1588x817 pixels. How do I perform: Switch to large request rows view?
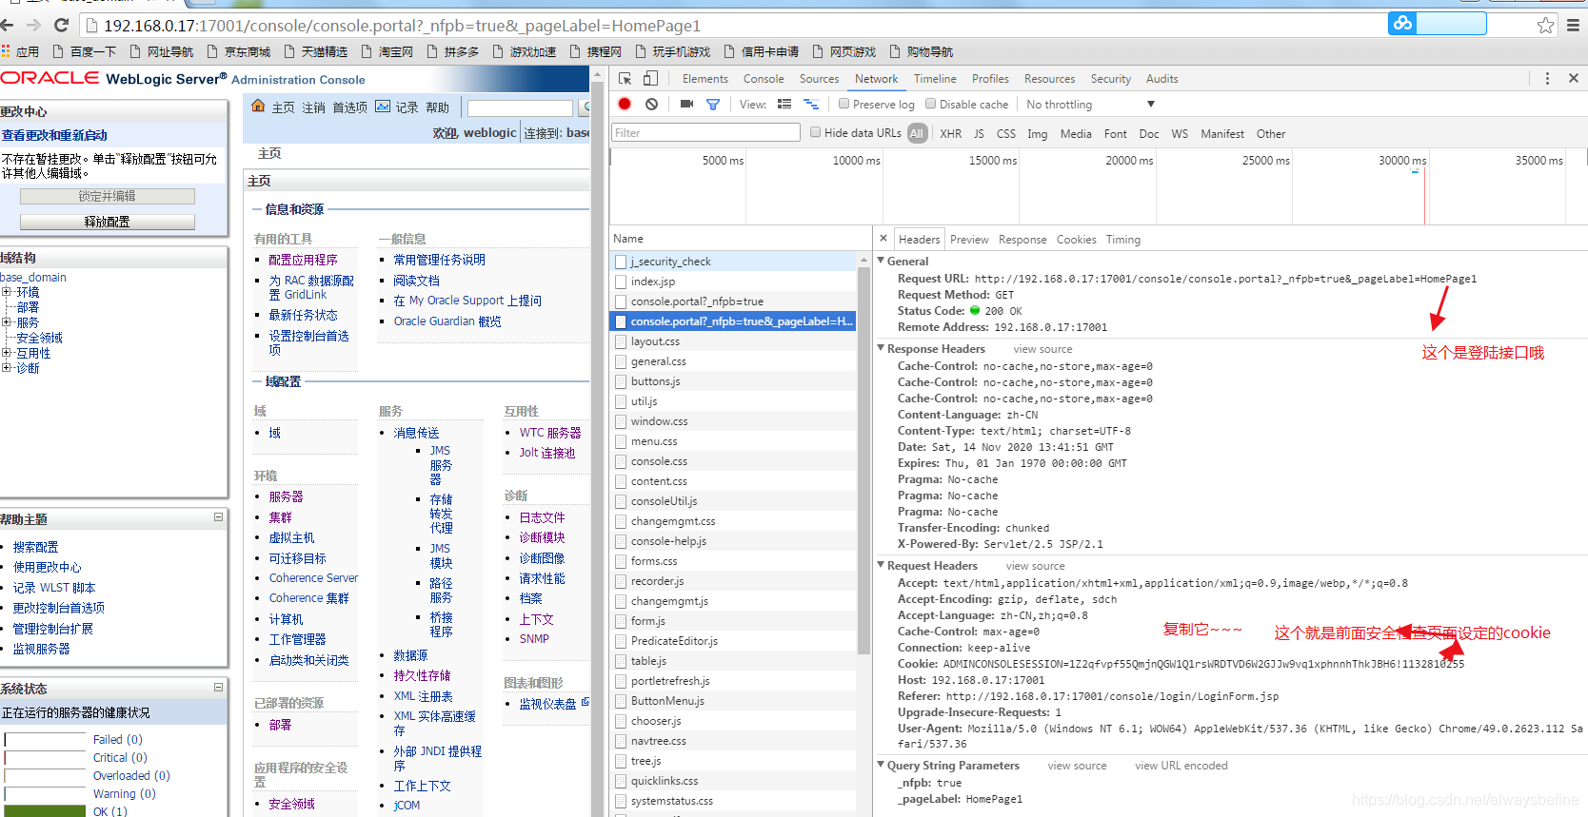click(x=784, y=105)
